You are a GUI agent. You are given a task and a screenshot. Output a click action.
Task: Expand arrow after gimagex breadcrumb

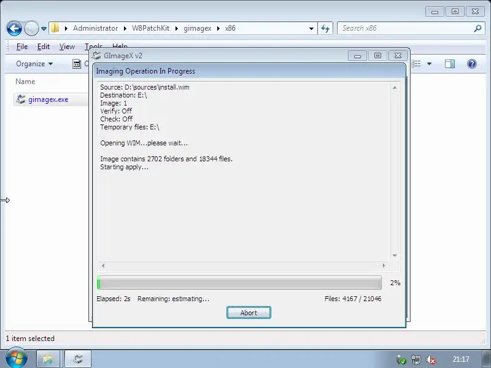[218, 28]
